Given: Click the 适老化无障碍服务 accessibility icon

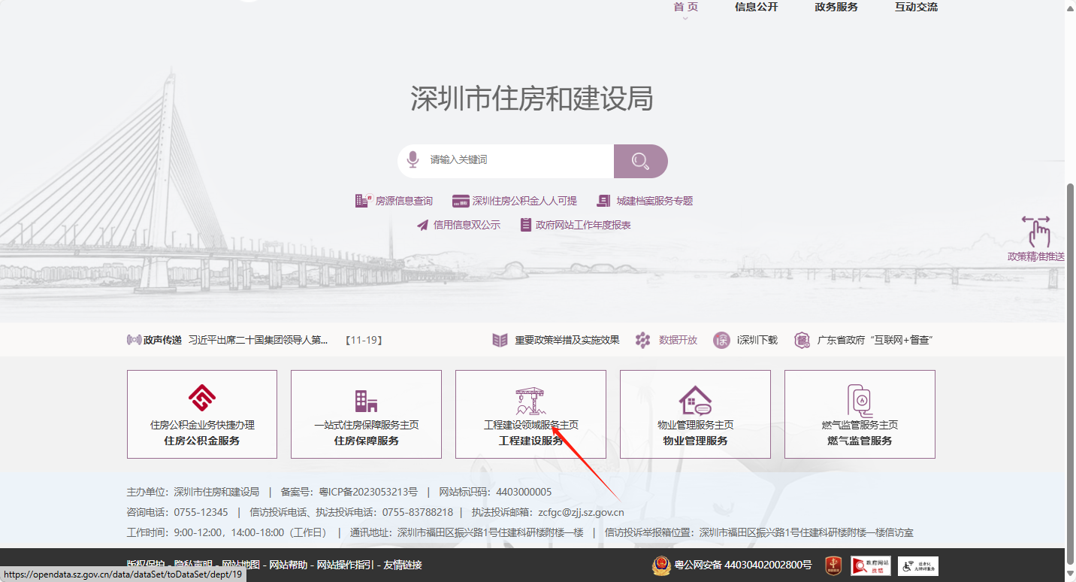Looking at the screenshot, I should 918,565.
